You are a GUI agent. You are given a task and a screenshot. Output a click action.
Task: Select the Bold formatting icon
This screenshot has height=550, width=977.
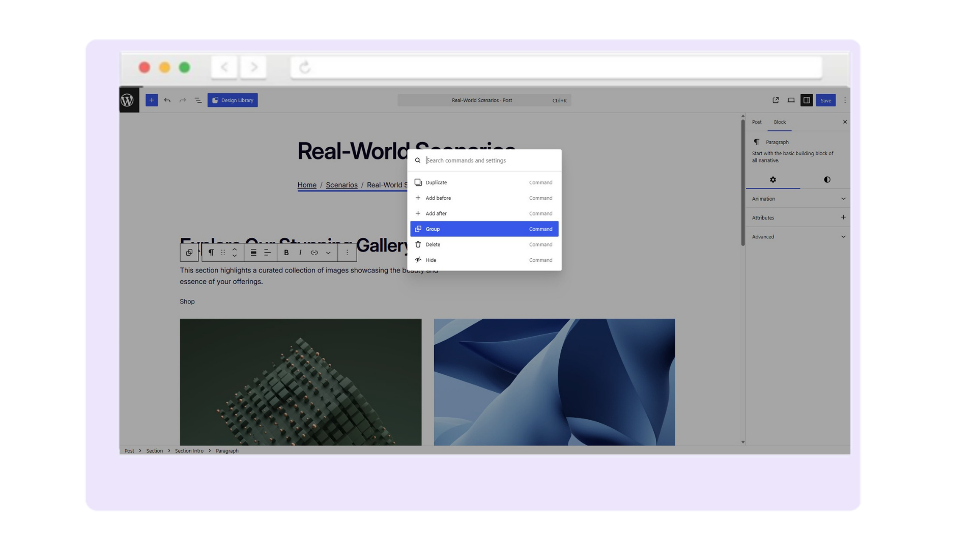coord(286,252)
